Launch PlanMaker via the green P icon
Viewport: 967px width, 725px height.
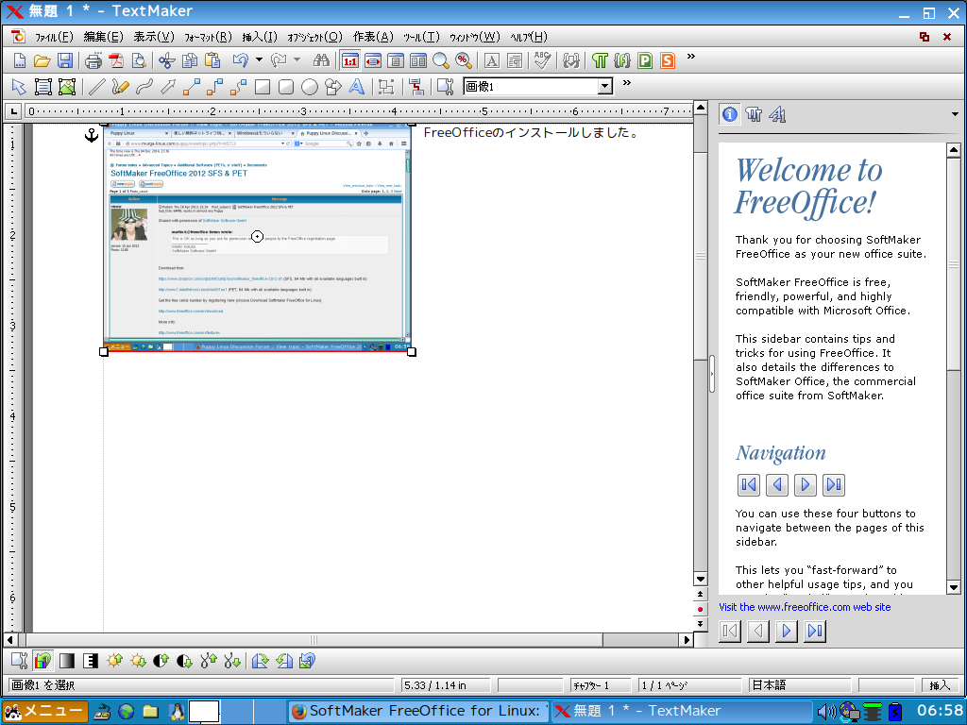click(x=644, y=60)
